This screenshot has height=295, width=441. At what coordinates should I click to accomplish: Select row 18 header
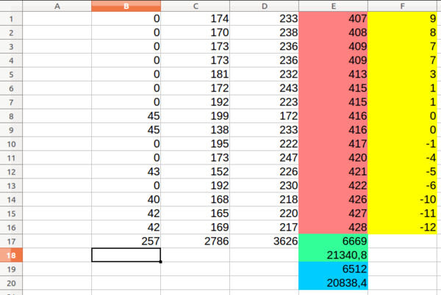[x=11, y=255]
